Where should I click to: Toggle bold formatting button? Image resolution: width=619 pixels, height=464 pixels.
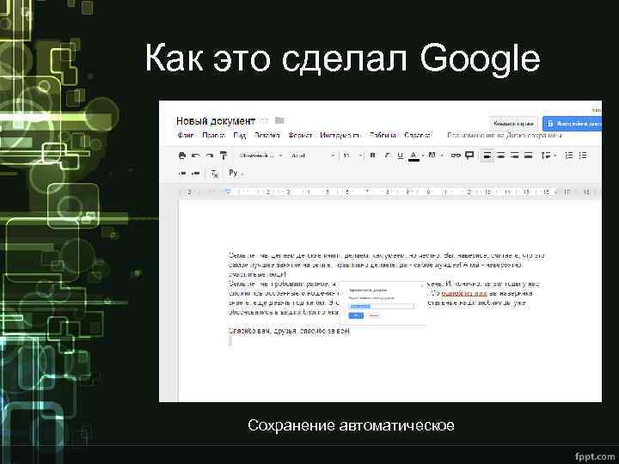372,156
